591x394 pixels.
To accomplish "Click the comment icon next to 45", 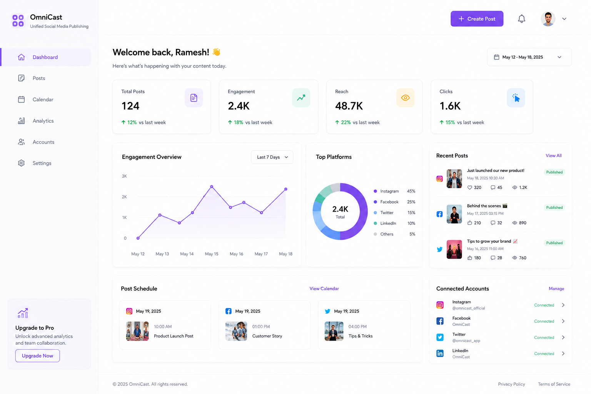I will 493,187.
